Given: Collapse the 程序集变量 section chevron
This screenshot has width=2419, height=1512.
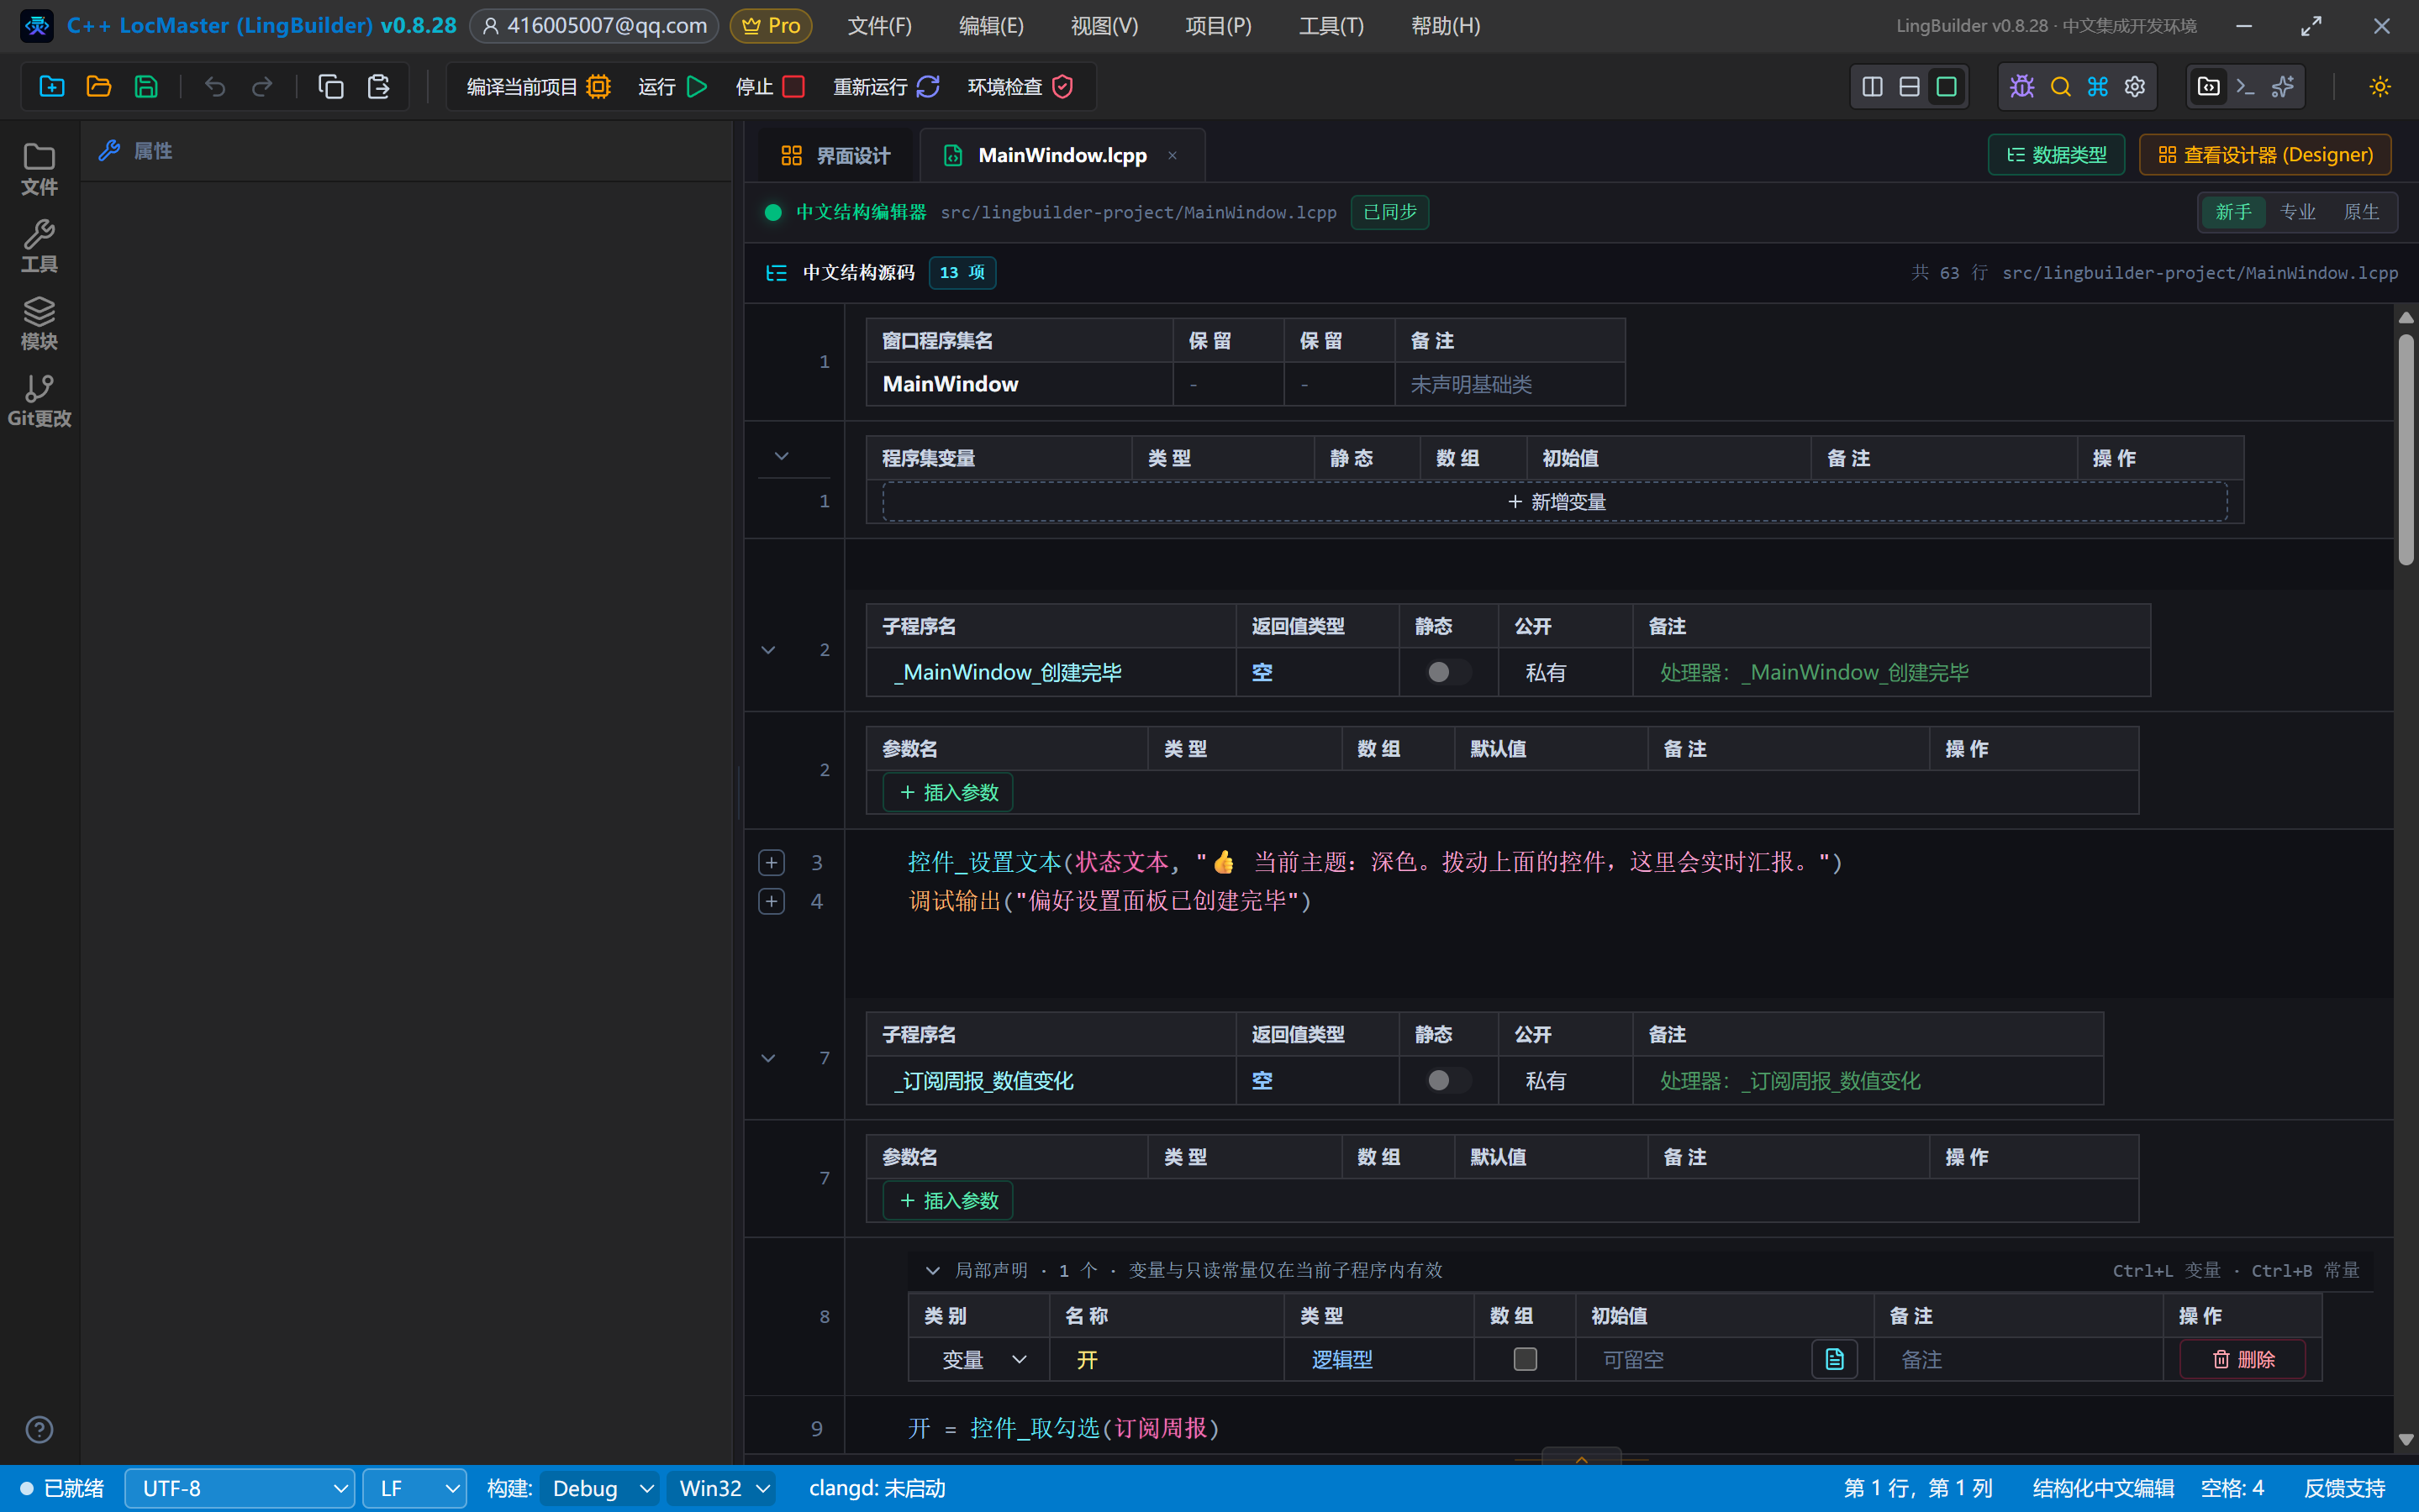Looking at the screenshot, I should [782, 456].
